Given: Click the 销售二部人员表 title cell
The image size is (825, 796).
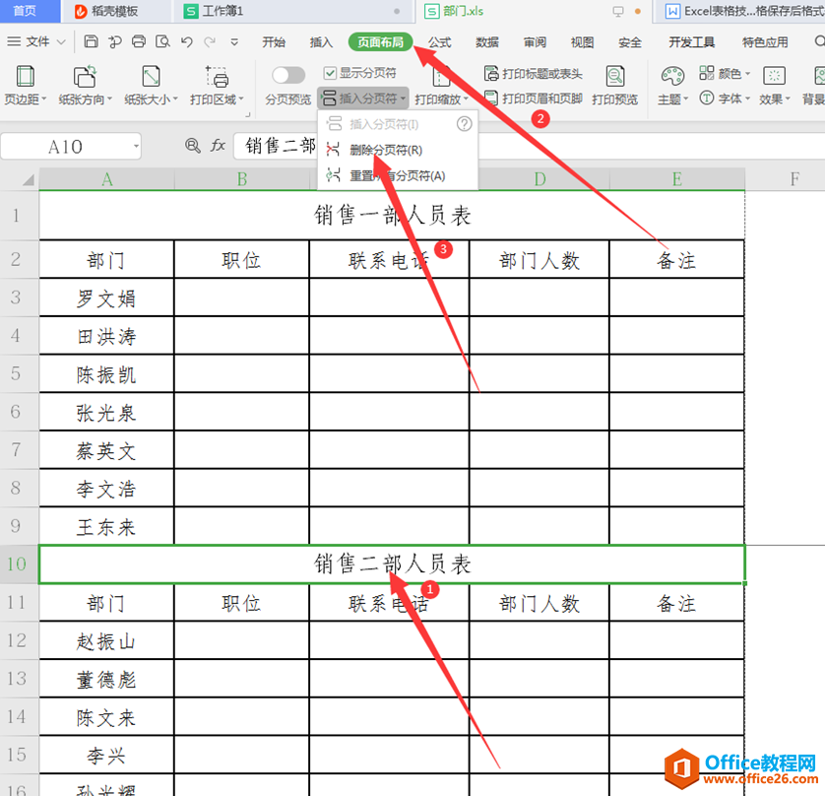Looking at the screenshot, I should pyautogui.click(x=392, y=564).
